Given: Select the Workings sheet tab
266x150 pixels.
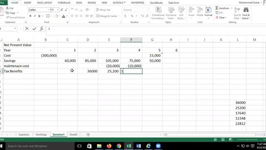Looking at the screenshot, I should [x=41, y=135].
